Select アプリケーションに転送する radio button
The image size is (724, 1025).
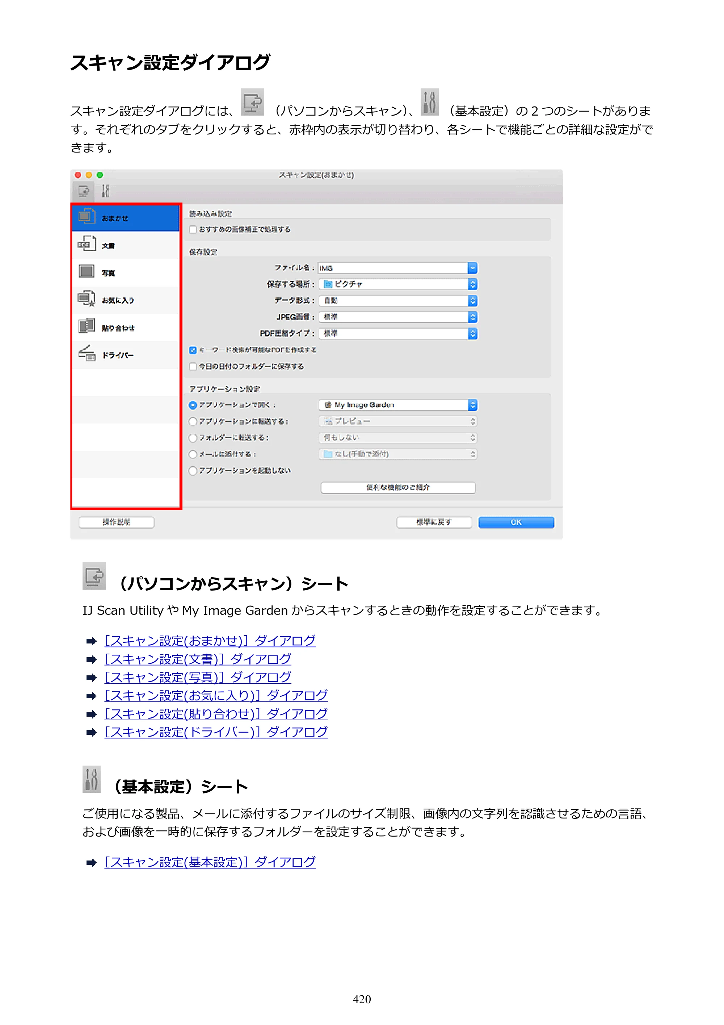coord(193,421)
